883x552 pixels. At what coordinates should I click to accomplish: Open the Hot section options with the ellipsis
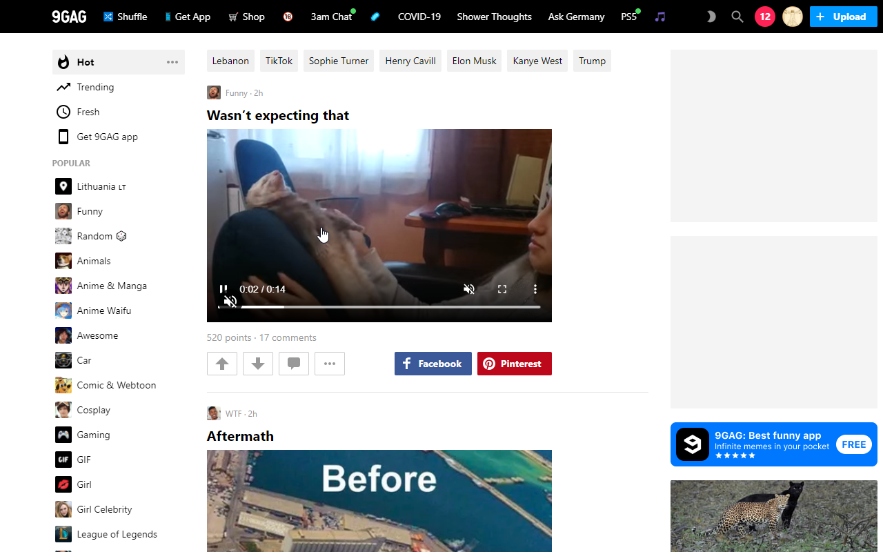click(x=172, y=62)
